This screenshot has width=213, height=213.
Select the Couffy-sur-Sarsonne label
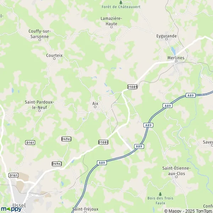click(39, 34)
